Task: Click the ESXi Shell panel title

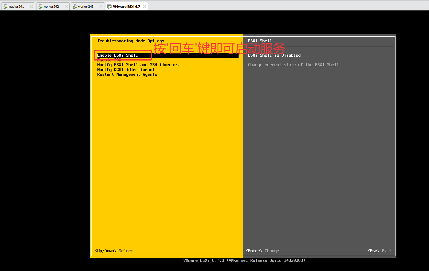Action: click(260, 41)
